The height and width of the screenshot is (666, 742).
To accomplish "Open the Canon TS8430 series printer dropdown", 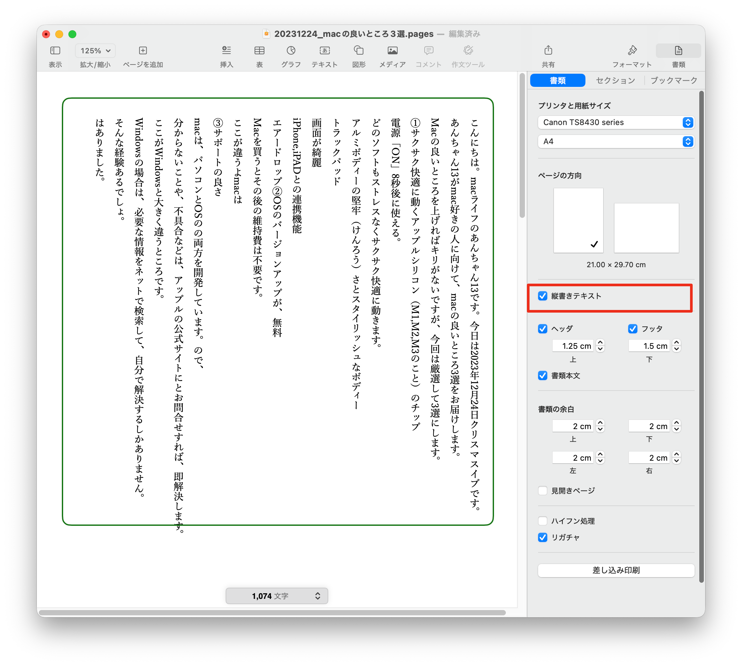I will click(616, 122).
